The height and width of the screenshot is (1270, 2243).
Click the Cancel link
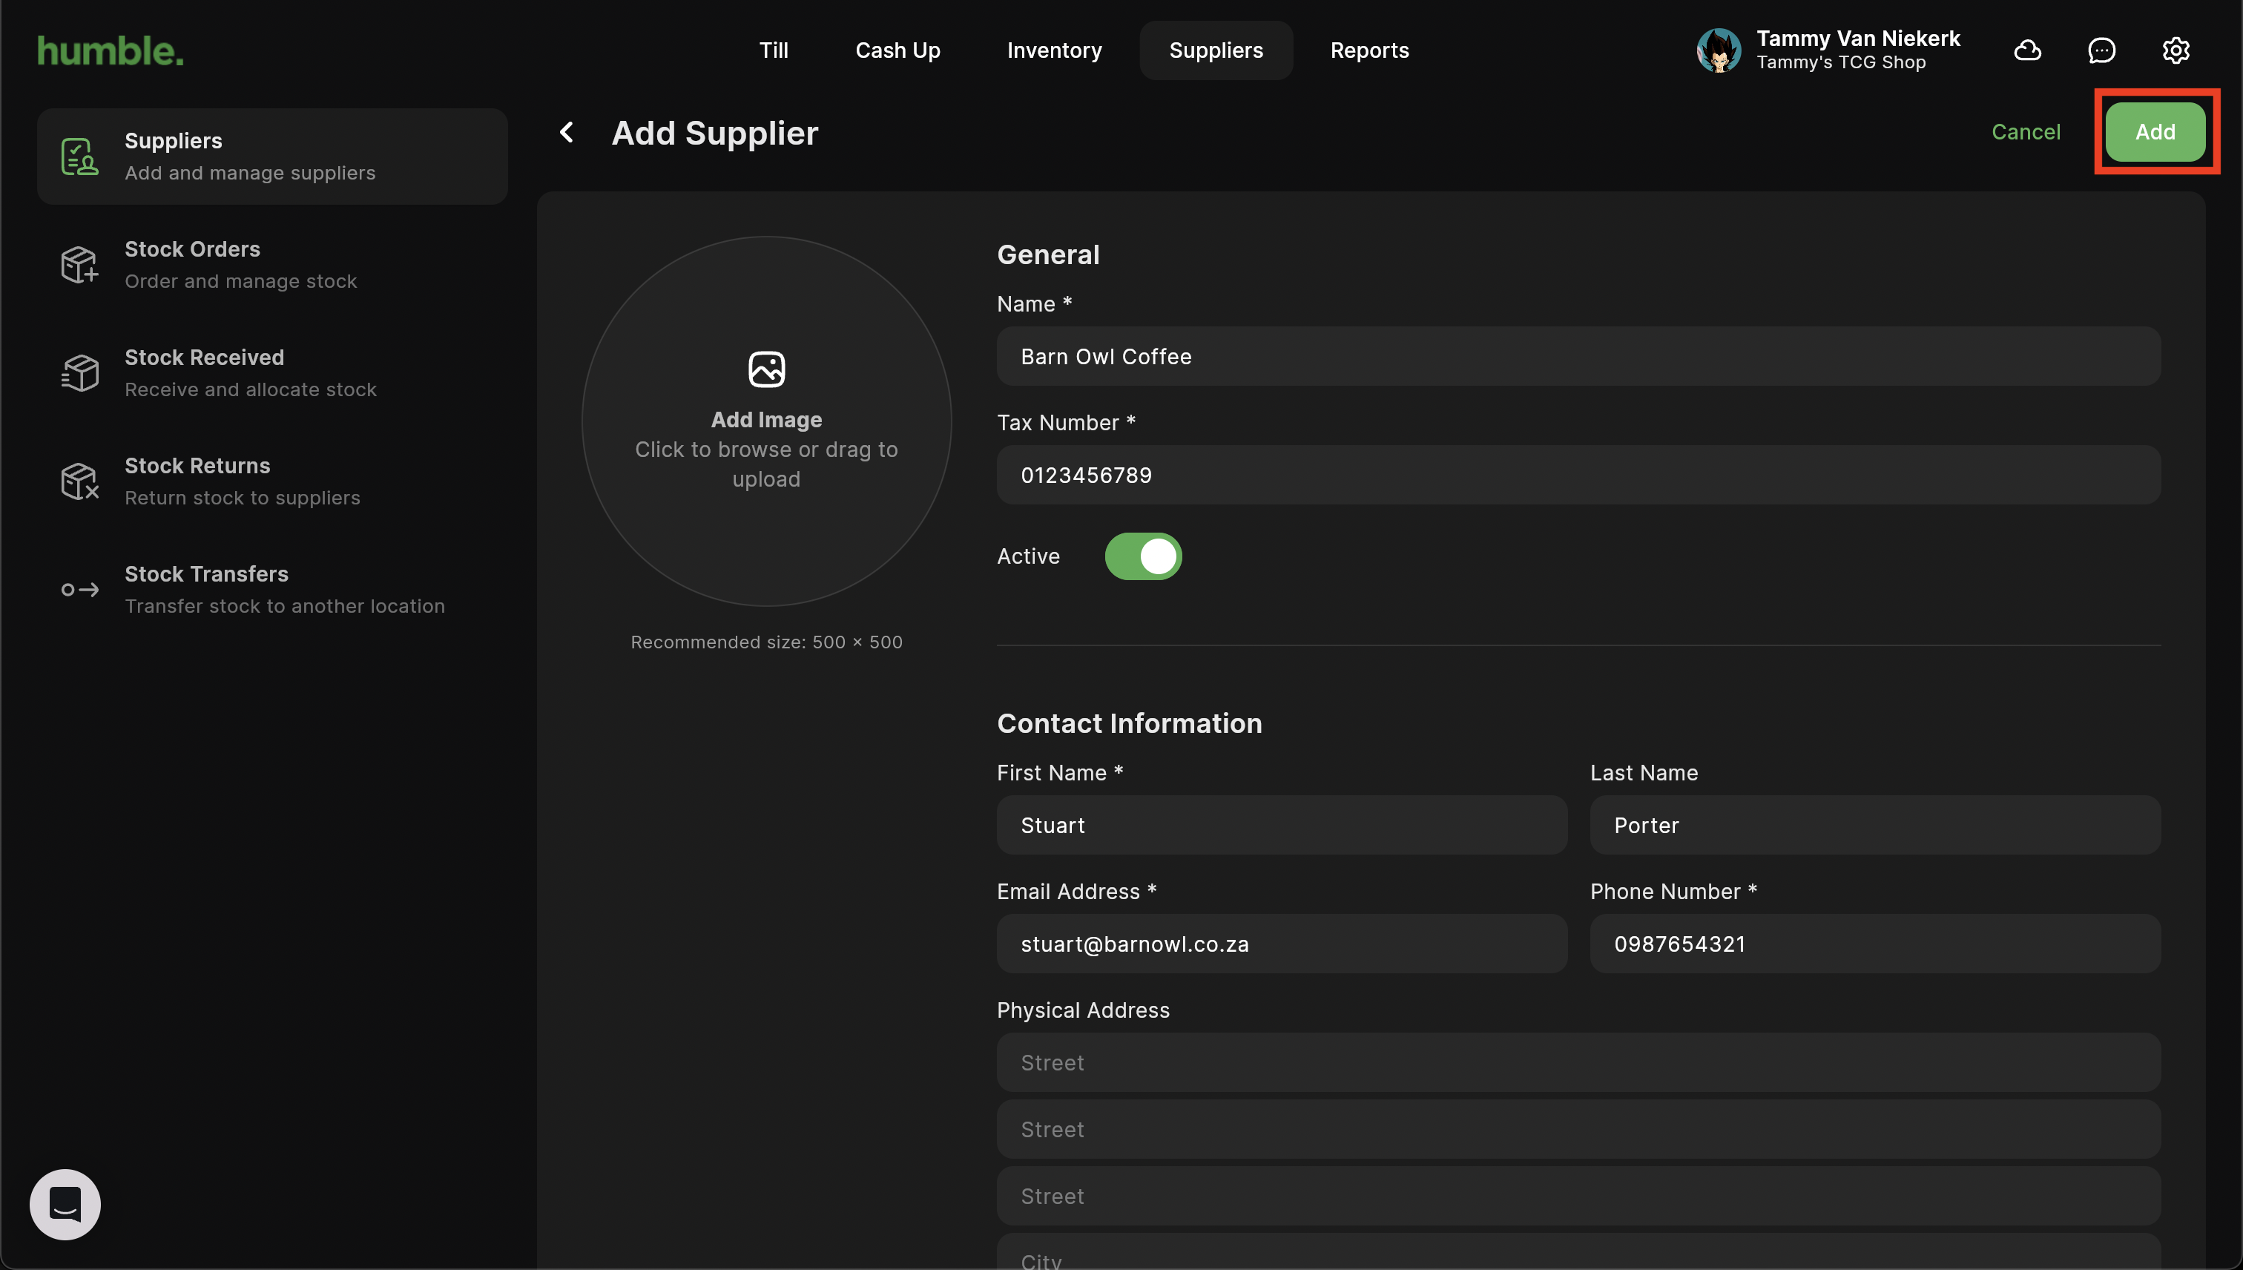2025,132
